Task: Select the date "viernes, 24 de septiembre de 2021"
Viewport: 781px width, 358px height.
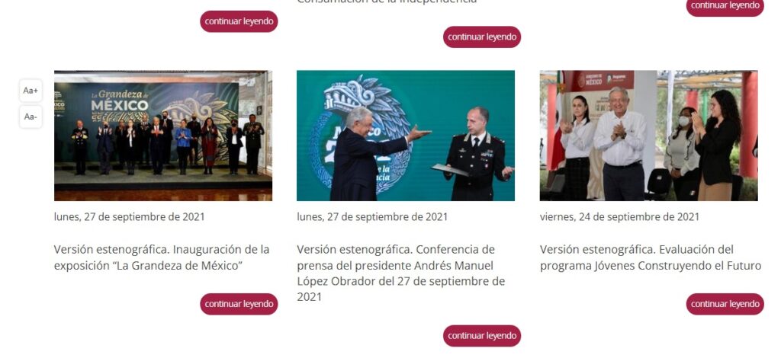Action: [619, 217]
